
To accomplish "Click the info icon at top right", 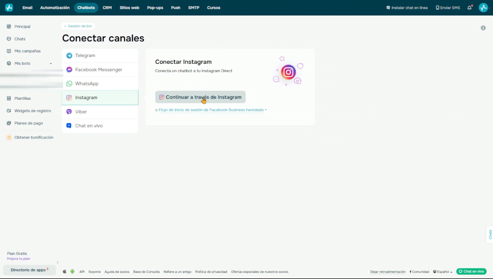I will click(483, 28).
